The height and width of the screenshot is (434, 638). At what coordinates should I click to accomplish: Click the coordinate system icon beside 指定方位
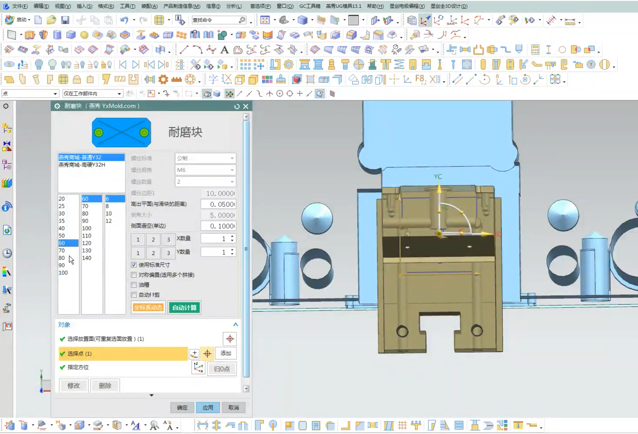click(198, 368)
